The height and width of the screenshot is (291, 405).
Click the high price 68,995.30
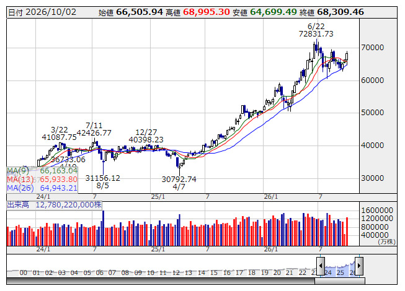coord(207,12)
